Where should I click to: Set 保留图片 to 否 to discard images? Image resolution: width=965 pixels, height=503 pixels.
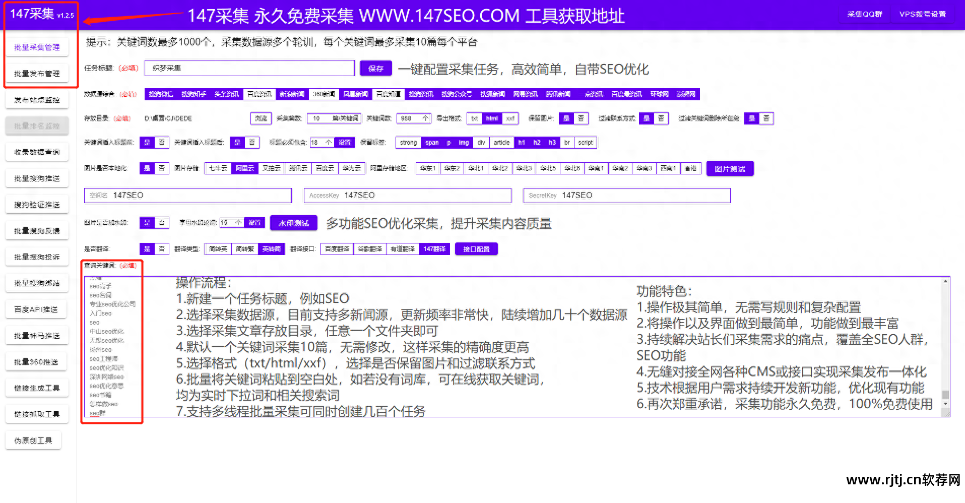click(x=580, y=118)
